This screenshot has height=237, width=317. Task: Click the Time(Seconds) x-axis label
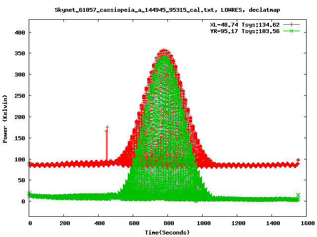coord(167,232)
